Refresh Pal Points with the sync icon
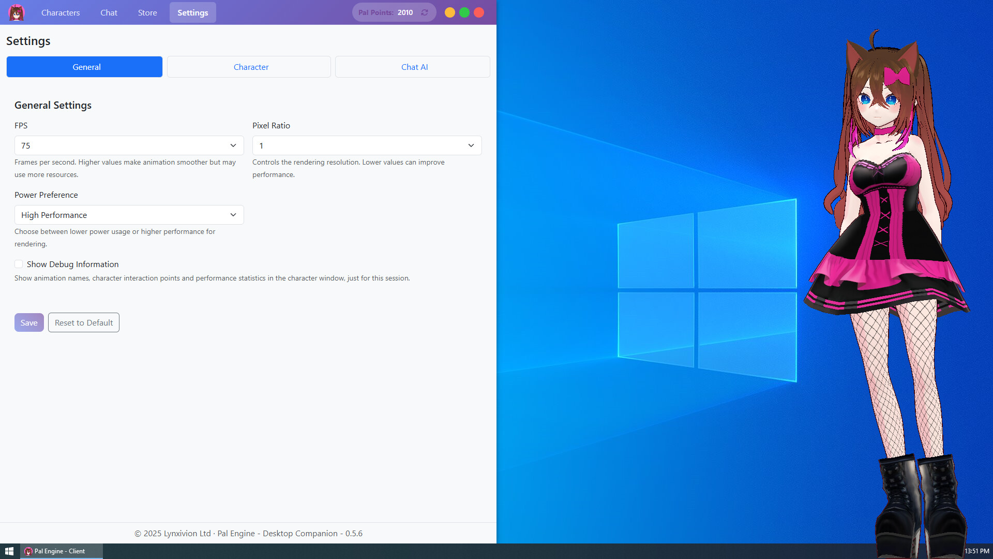The image size is (993, 559). point(425,12)
